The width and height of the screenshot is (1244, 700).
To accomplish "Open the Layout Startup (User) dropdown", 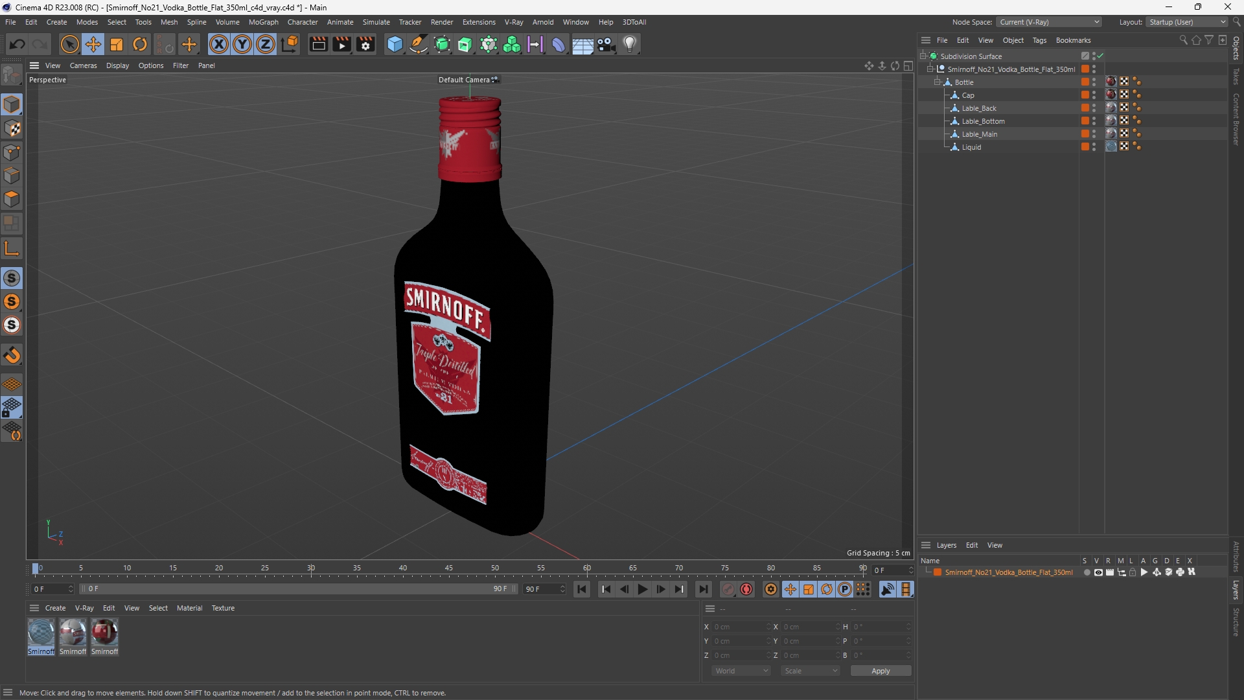I will click(1187, 22).
